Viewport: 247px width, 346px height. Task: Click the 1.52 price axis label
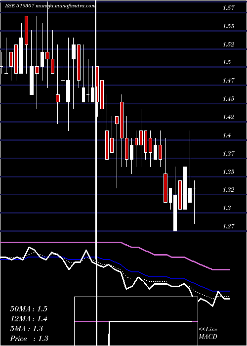coord(228,44)
